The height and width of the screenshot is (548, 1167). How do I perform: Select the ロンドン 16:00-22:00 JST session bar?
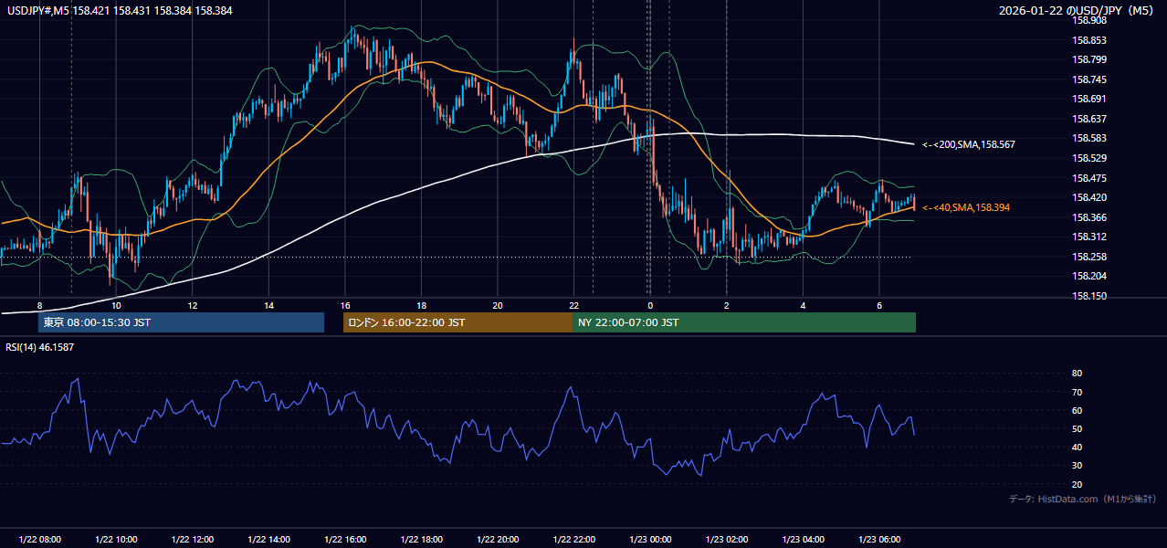(x=457, y=322)
